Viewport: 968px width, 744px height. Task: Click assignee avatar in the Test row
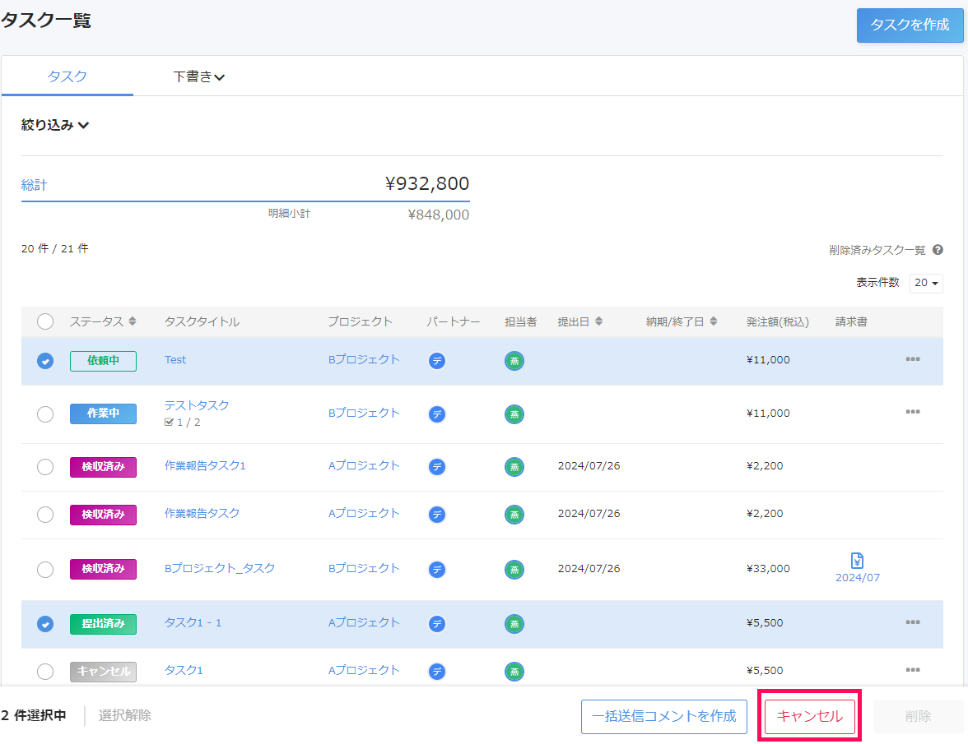[514, 361]
